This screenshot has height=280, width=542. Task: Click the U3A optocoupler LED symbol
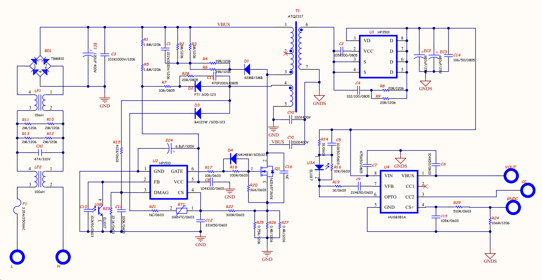tap(320, 167)
